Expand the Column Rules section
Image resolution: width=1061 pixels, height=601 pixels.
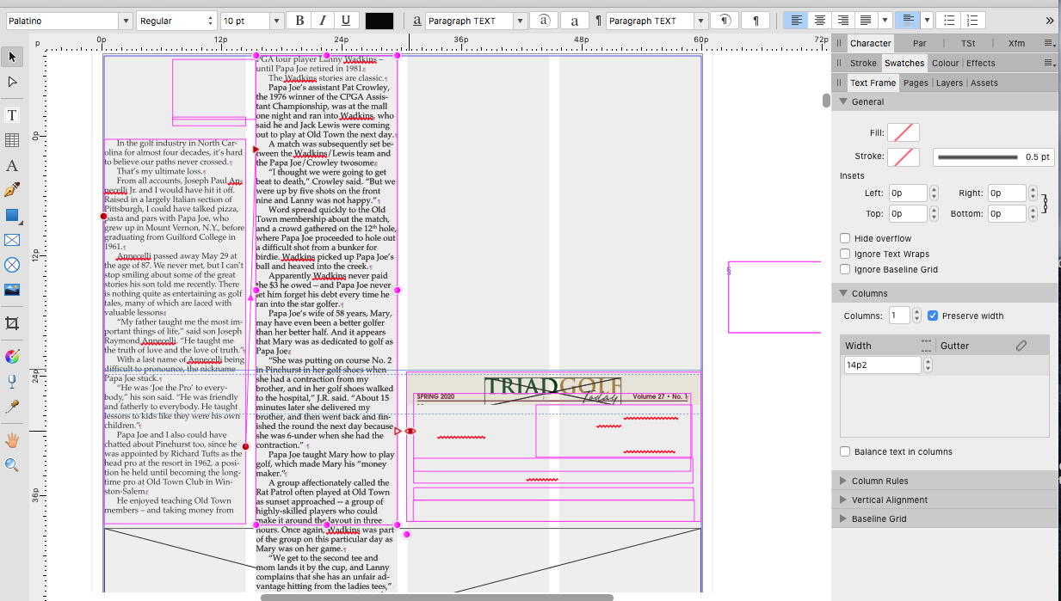(843, 481)
